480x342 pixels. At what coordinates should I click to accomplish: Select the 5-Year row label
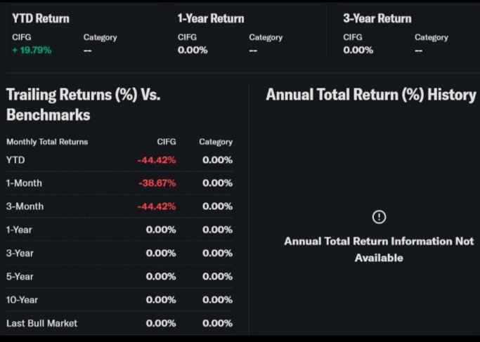point(20,277)
